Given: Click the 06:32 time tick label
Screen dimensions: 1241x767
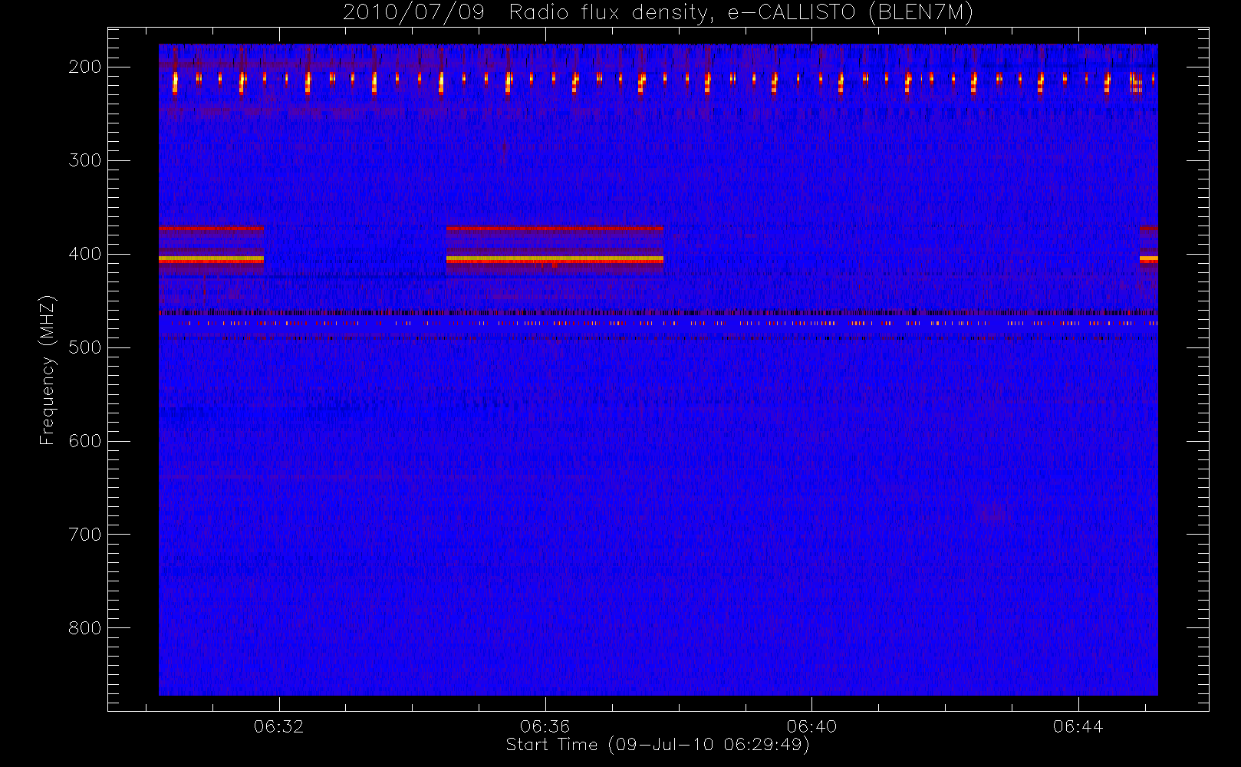Looking at the screenshot, I should click(x=279, y=726).
